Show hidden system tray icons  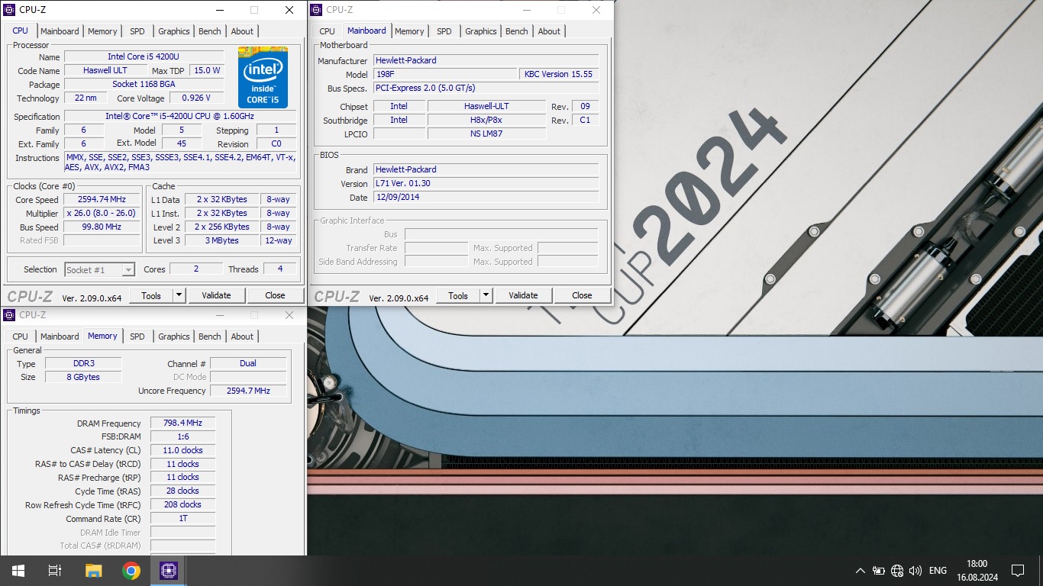861,571
